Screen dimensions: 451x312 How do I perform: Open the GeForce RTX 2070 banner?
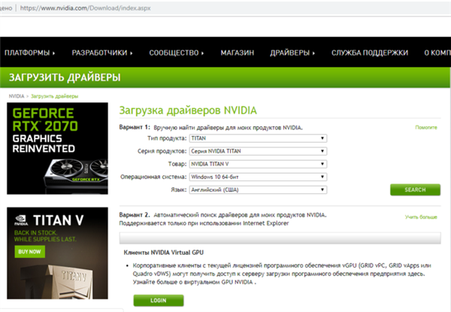(58, 148)
